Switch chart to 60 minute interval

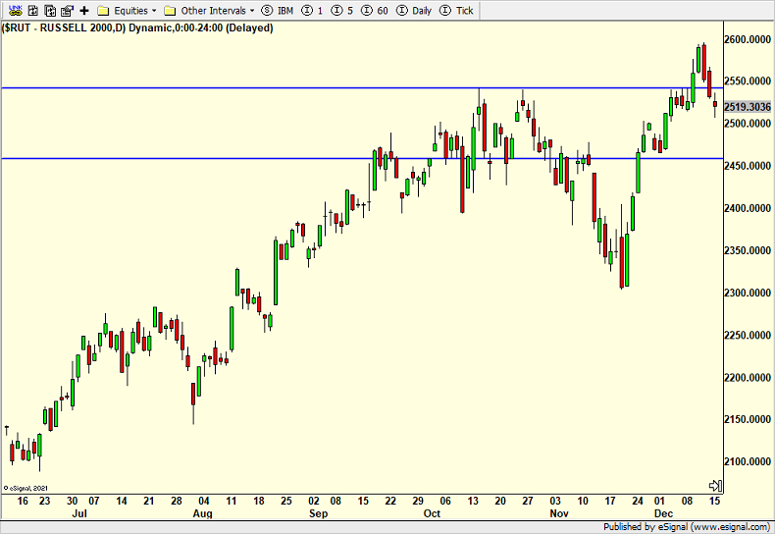[x=376, y=11]
